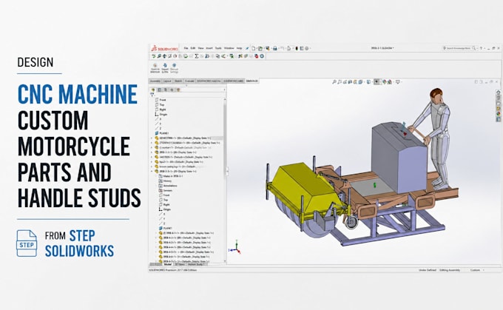
Task: Click Search Knowledge Base field
Action: point(458,48)
